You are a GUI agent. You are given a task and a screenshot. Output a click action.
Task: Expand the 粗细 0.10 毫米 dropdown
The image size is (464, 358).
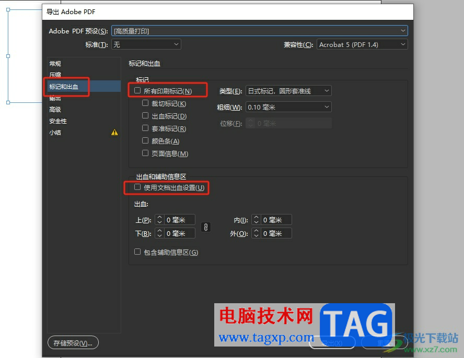pyautogui.click(x=288, y=107)
